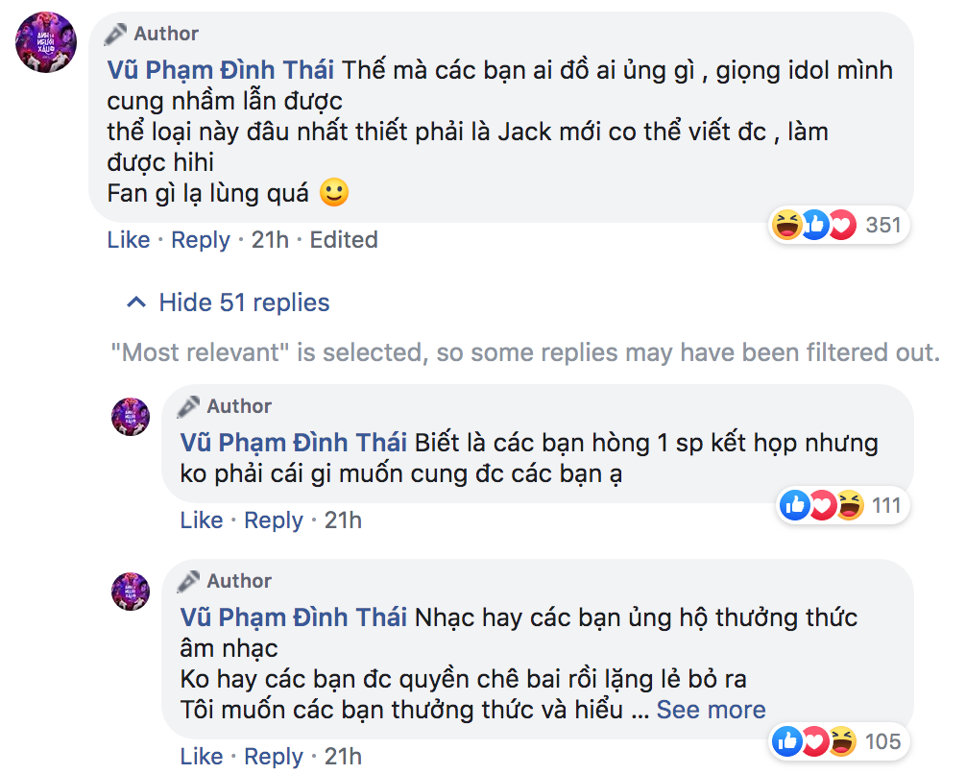Open the profile picture beside the 'Biết là các bạn' reply
This screenshot has width=966, height=774.
coord(132,417)
